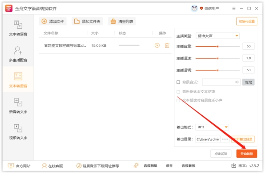This screenshot has width=265, height=174.
Task: Open the 录音 link
Action: coord(169,166)
